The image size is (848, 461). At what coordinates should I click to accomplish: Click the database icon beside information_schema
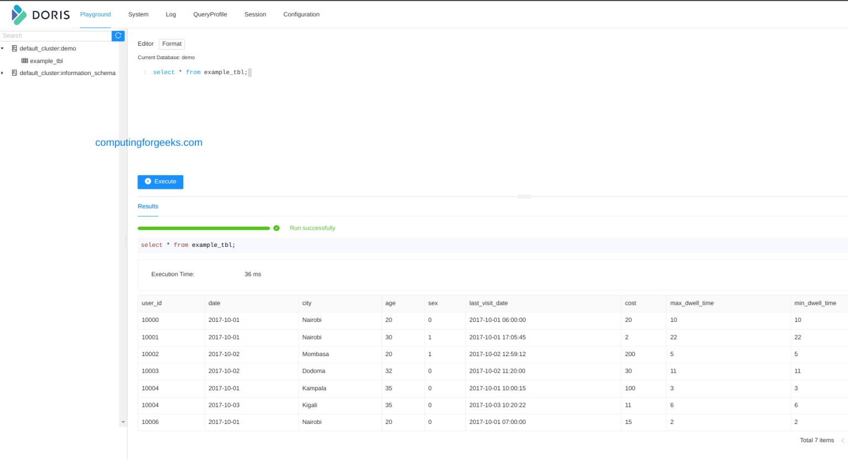[x=14, y=73]
